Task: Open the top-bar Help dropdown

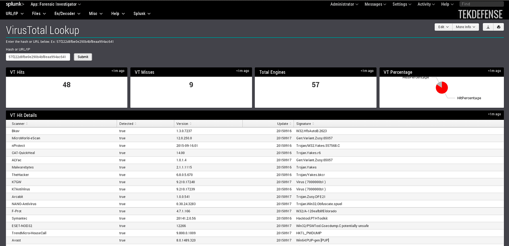Action: tap(447, 4)
